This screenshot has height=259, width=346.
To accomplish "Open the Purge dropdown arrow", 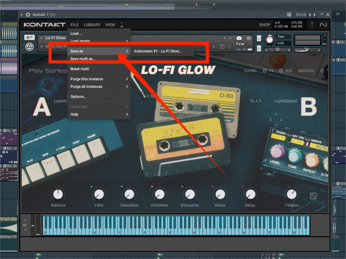I will click(250, 44).
